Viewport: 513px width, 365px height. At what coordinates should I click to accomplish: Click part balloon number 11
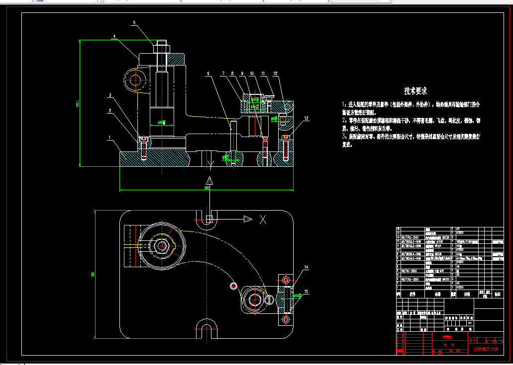(263, 74)
